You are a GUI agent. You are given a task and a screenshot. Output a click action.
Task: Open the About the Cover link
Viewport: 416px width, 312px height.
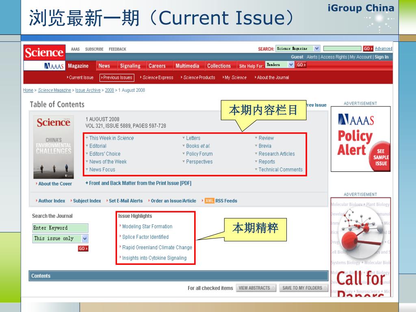[55, 184]
